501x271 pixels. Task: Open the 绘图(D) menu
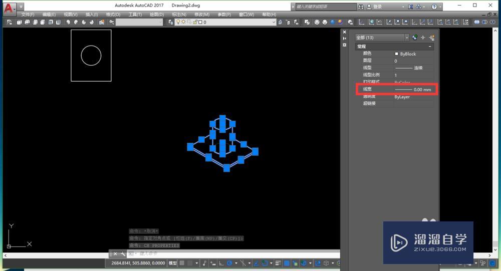(156, 15)
